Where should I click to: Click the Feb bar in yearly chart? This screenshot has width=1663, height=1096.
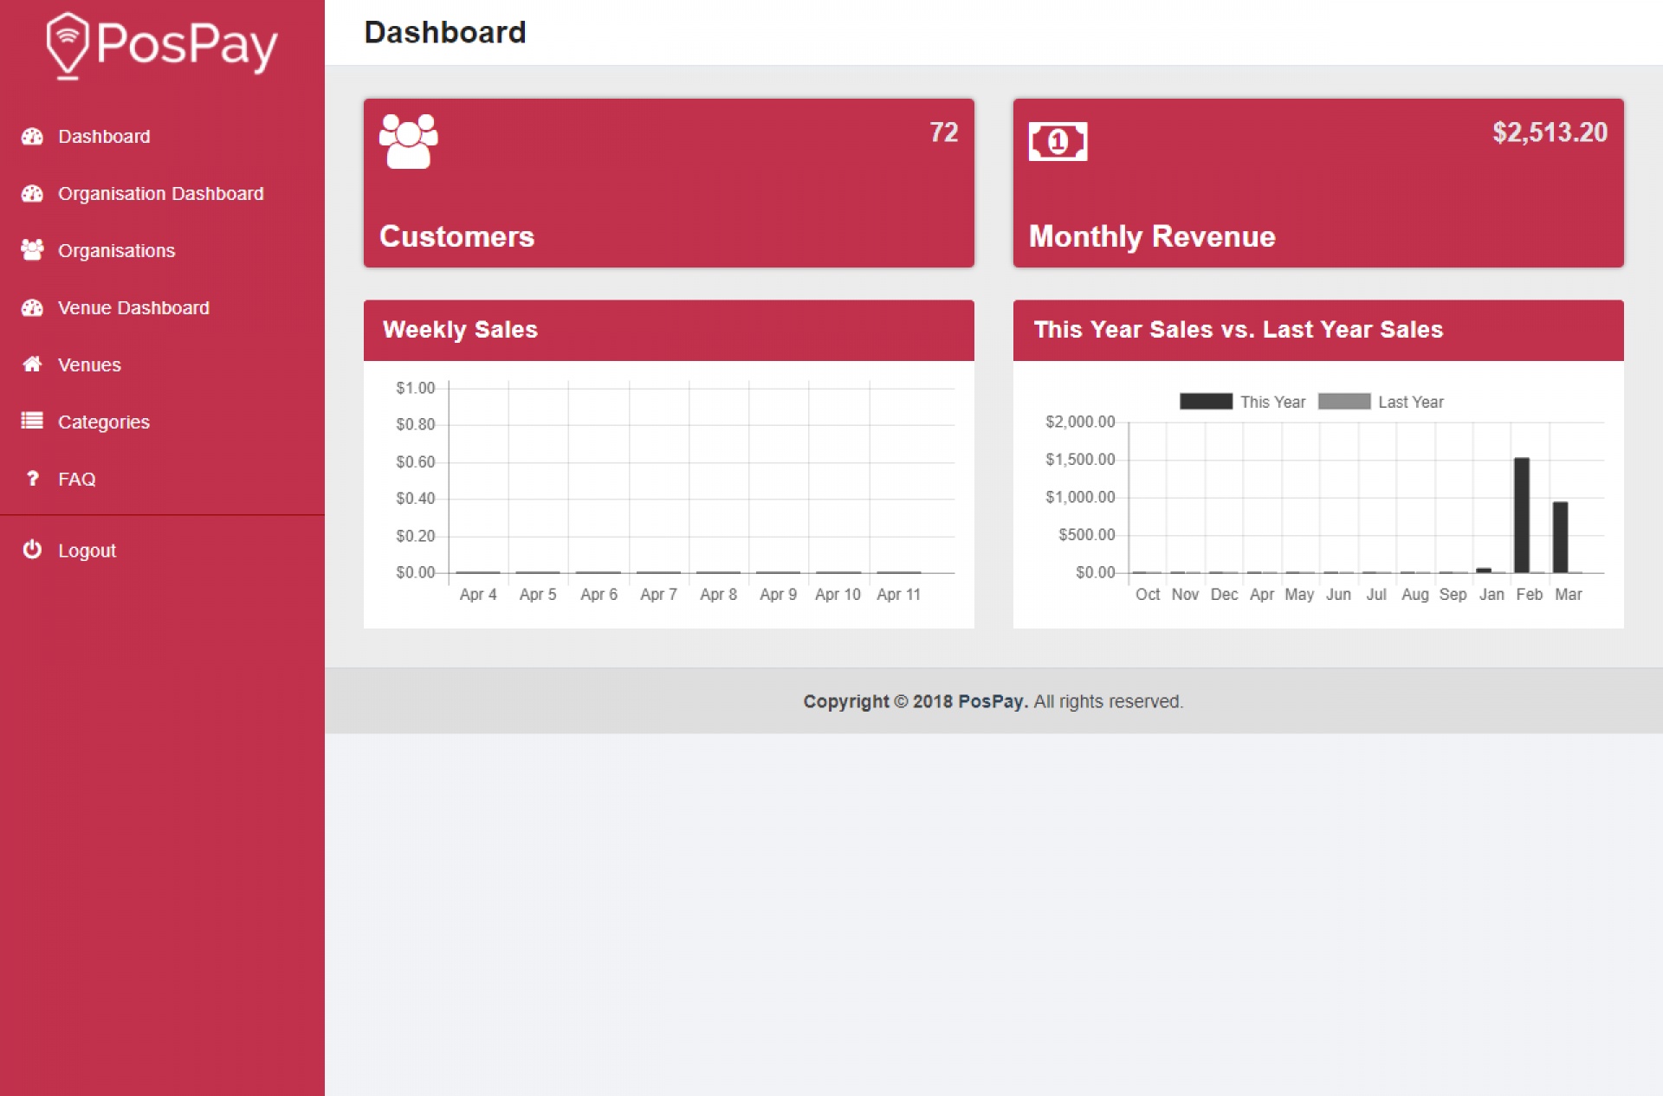1522,515
